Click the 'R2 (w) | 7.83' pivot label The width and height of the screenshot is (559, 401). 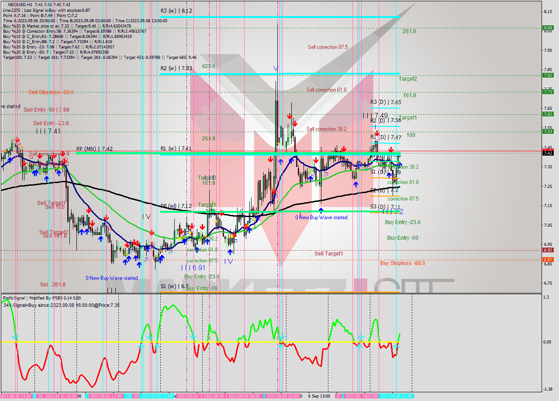176,68
